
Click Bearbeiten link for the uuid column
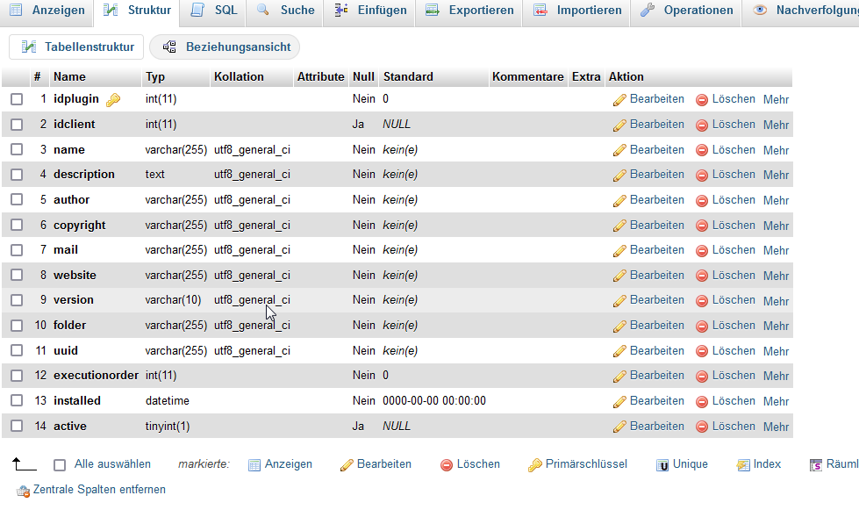pyautogui.click(x=656, y=351)
